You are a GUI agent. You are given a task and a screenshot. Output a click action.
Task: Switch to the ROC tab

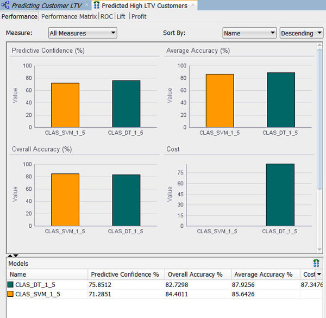(x=106, y=16)
